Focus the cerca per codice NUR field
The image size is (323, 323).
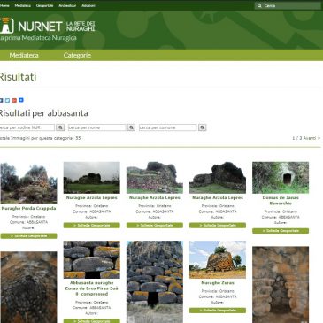[27, 127]
